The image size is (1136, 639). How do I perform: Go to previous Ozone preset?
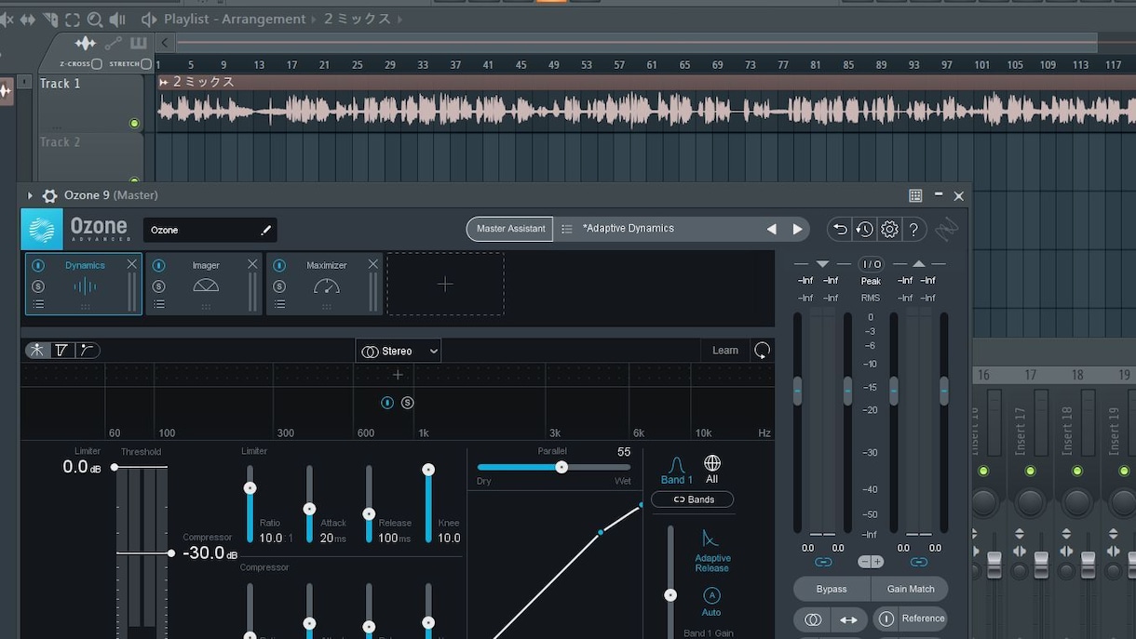[771, 229]
